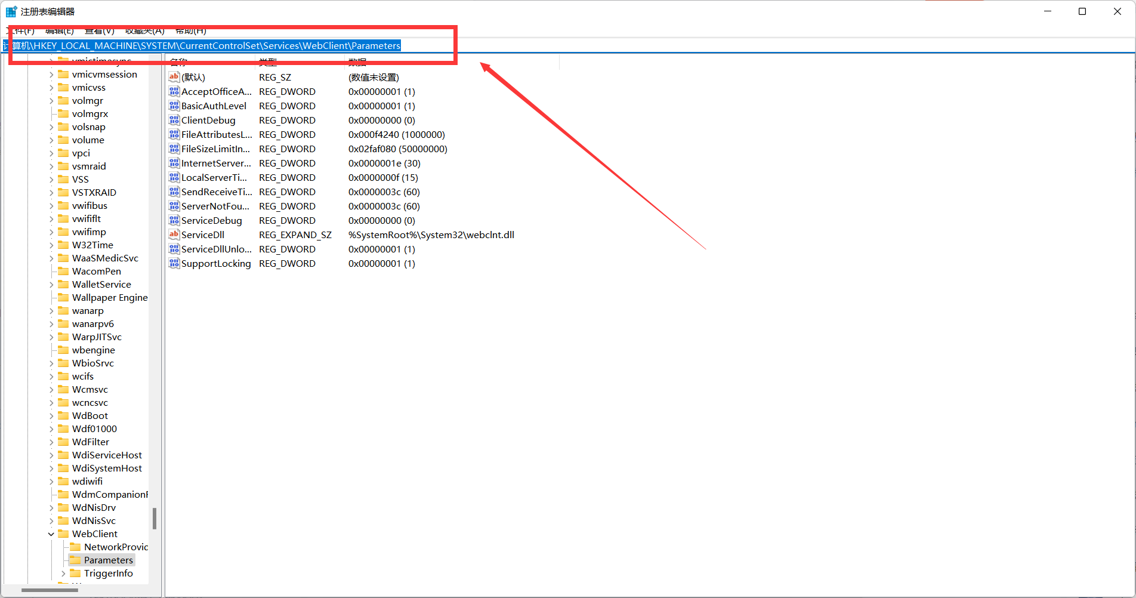Expand the WdiServiceHost key
1136x598 pixels.
pos(51,455)
